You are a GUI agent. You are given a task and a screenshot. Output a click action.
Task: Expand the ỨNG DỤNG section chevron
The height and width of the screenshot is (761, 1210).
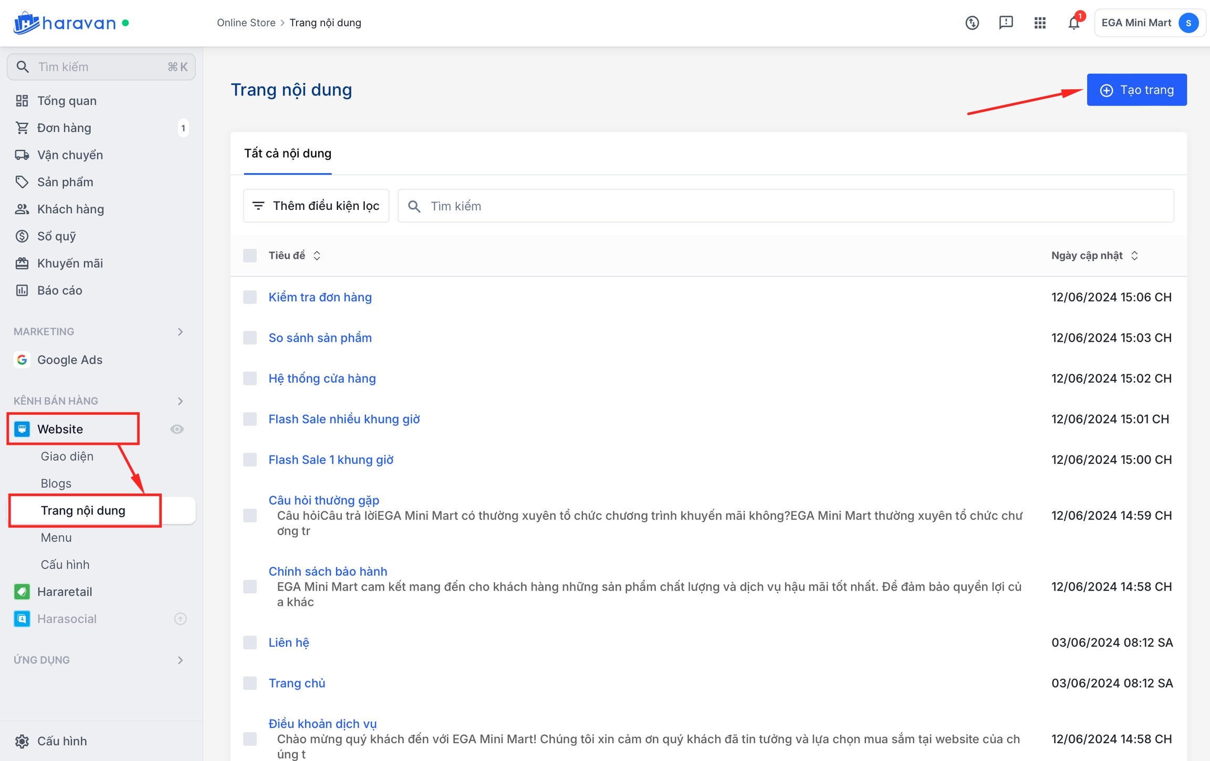tap(180, 660)
